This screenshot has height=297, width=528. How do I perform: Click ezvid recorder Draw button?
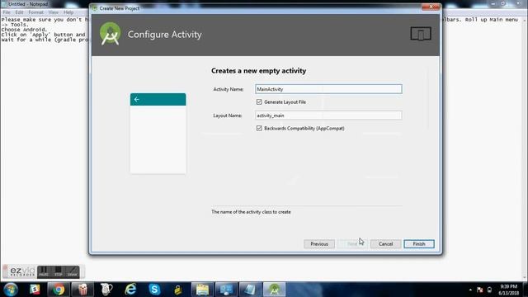pyautogui.click(x=73, y=271)
